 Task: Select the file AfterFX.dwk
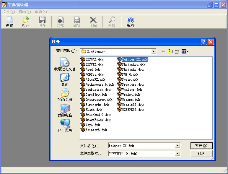(x=93, y=79)
